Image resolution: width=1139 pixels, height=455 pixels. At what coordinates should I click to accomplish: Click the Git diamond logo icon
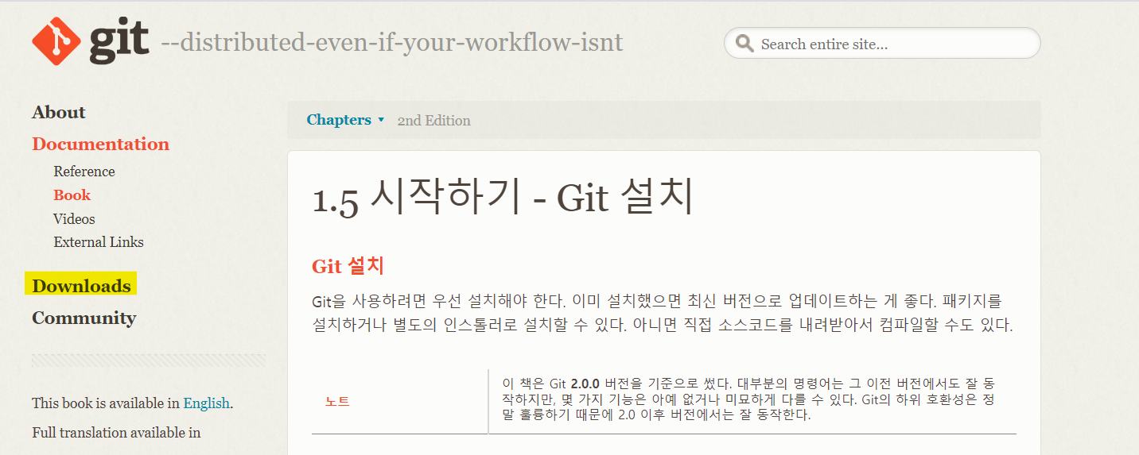click(56, 41)
